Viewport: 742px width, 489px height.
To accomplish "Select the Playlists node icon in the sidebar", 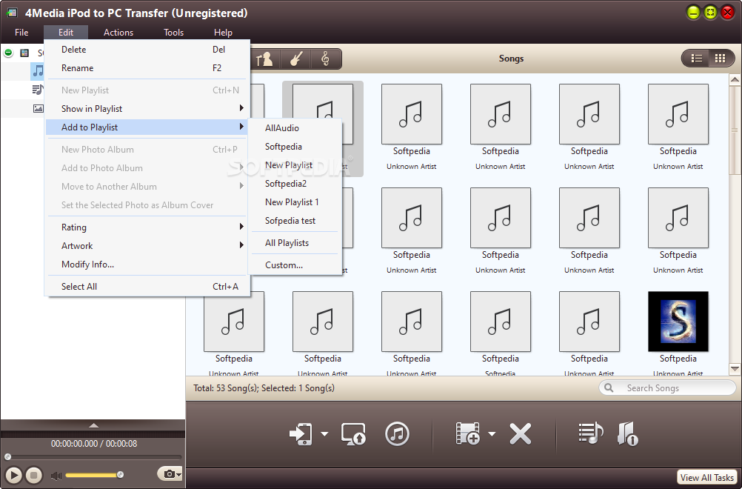I will click(38, 90).
